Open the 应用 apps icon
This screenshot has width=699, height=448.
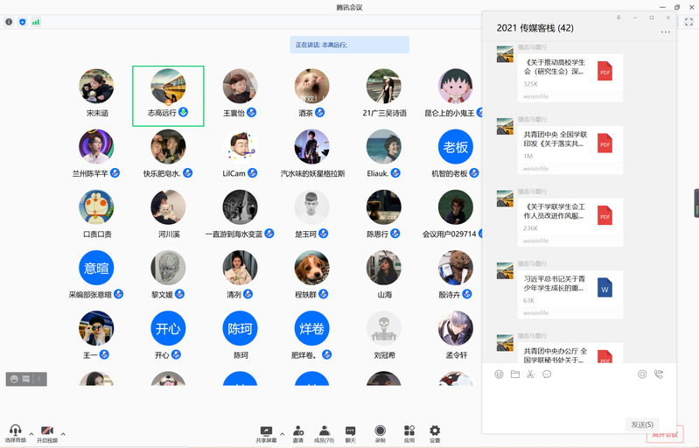[409, 431]
